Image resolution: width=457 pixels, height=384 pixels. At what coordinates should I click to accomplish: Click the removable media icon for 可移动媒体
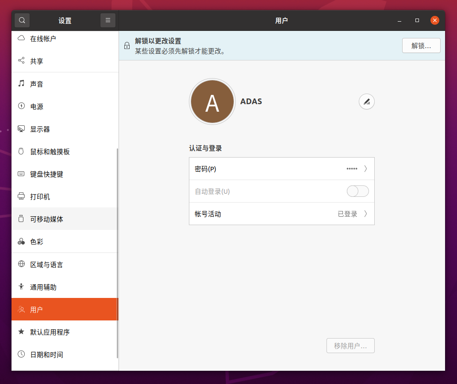21,218
